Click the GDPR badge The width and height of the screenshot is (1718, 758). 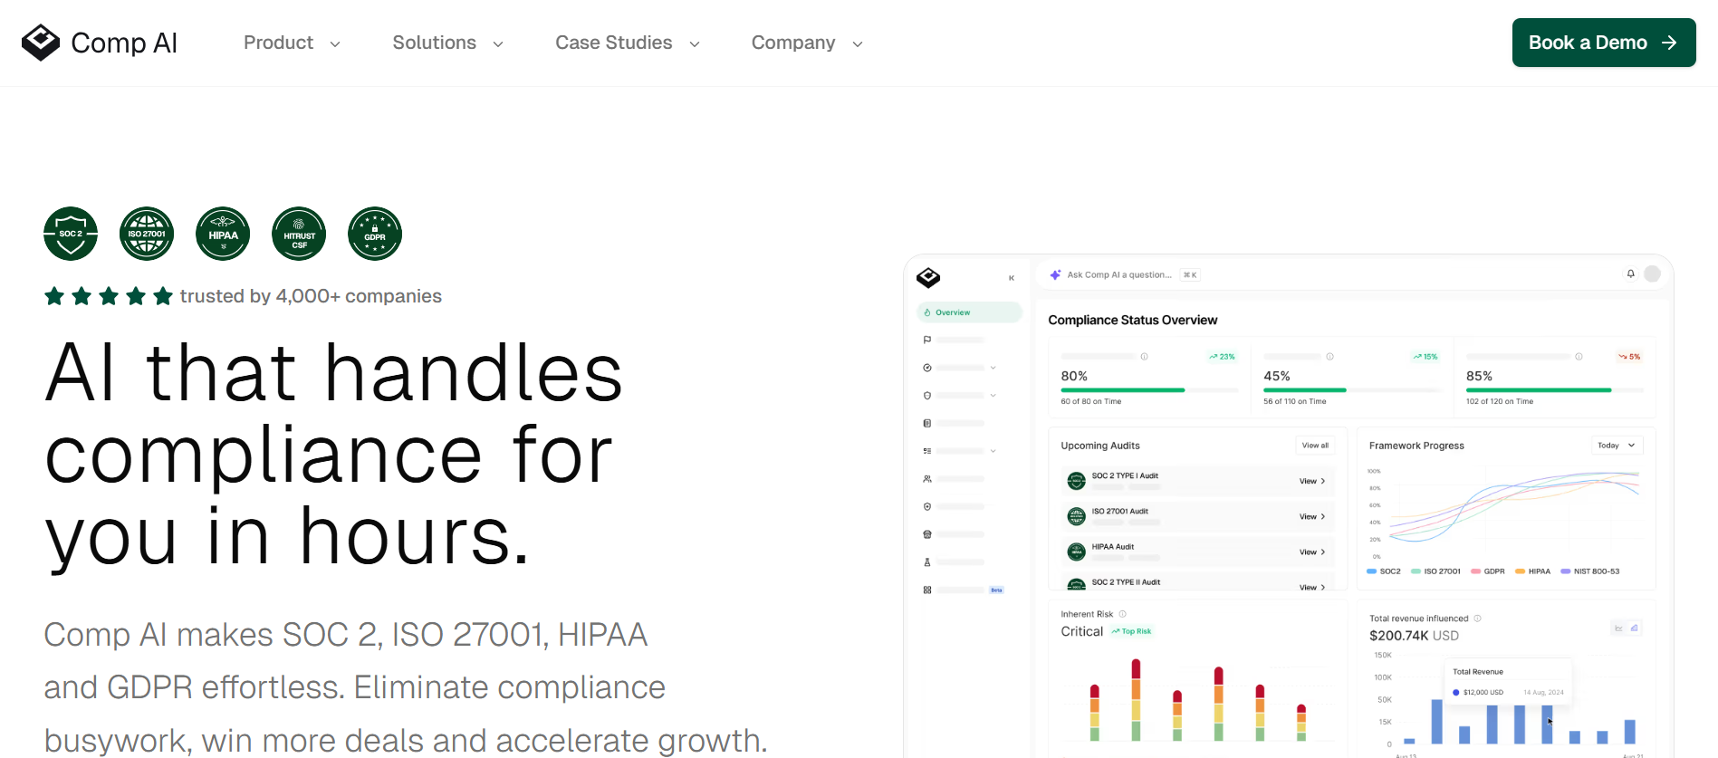[375, 234]
